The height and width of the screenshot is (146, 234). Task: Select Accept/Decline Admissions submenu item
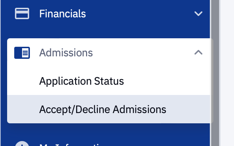(102, 109)
